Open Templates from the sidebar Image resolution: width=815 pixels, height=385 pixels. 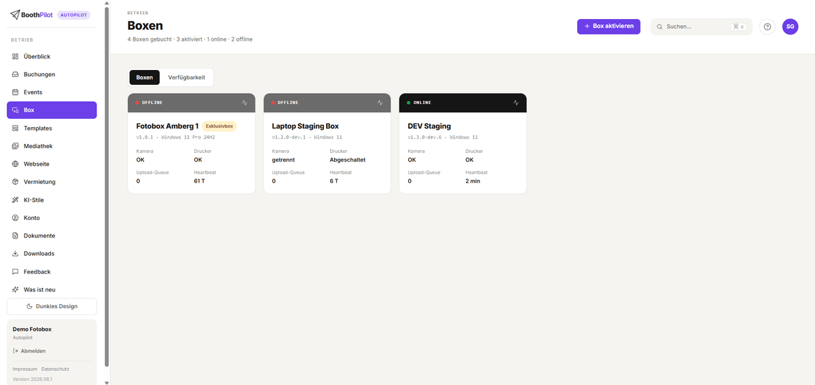click(x=52, y=128)
